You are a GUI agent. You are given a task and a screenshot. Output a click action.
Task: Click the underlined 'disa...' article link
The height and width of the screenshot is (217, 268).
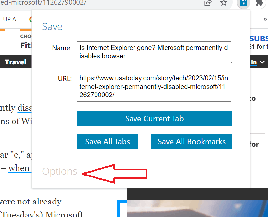tap(24, 108)
